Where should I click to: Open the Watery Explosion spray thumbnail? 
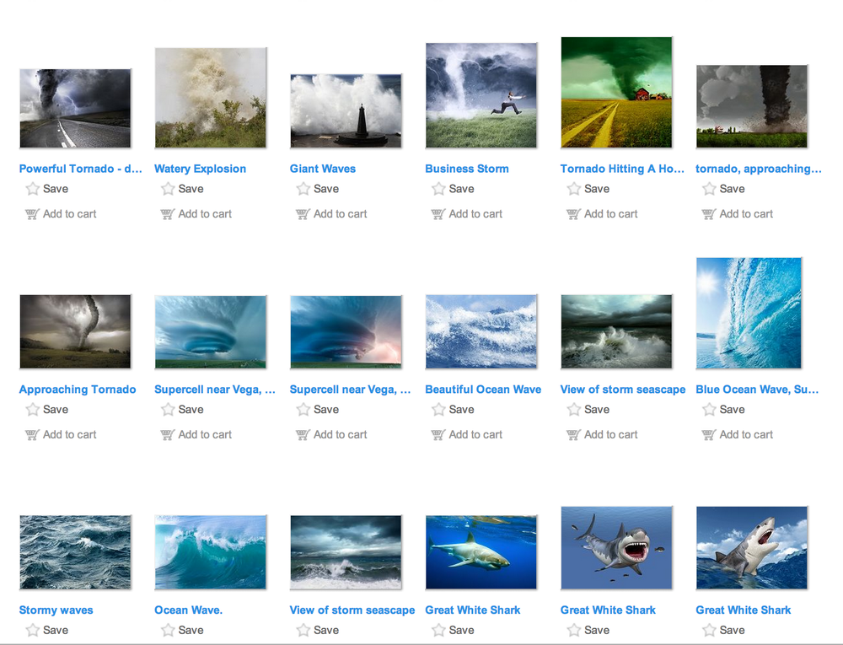tap(211, 98)
